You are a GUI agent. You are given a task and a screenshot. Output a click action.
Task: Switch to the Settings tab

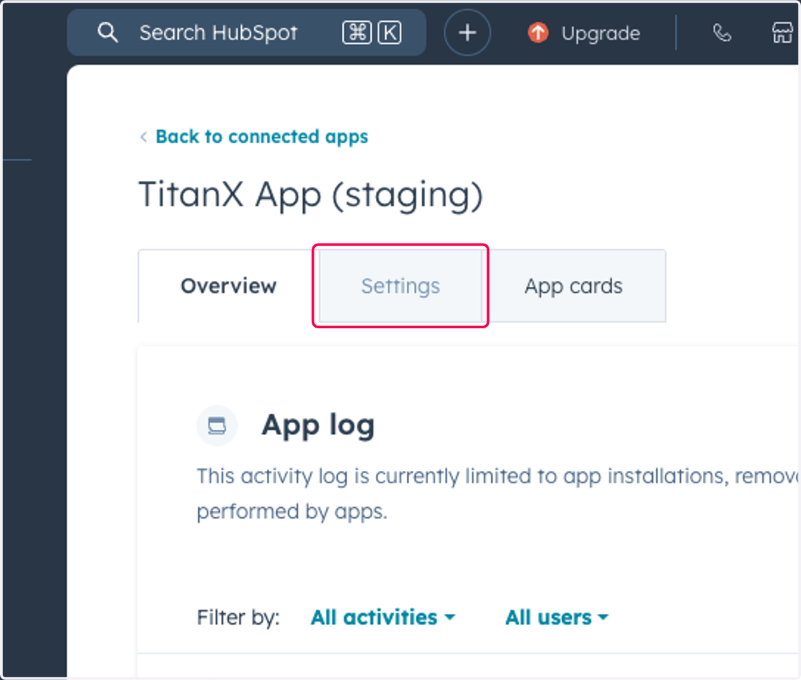(x=400, y=286)
